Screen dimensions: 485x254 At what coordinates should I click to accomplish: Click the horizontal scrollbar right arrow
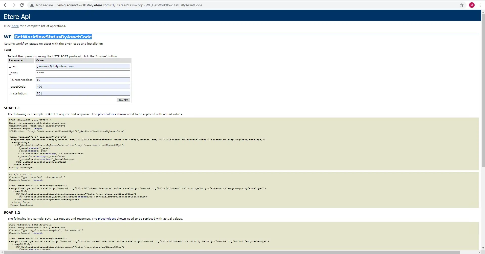479,252
